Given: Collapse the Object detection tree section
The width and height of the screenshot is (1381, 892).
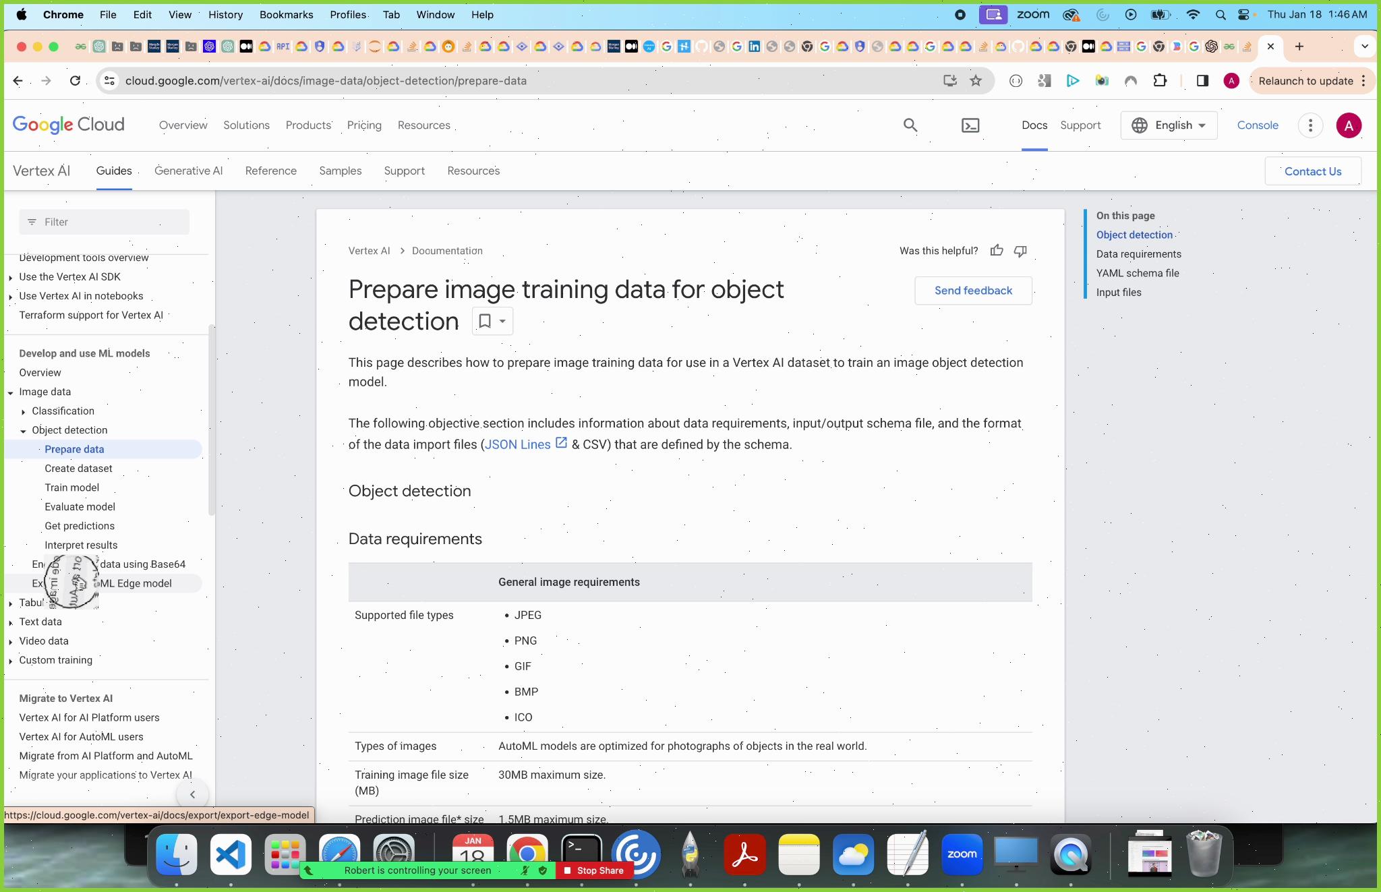Looking at the screenshot, I should (24, 431).
